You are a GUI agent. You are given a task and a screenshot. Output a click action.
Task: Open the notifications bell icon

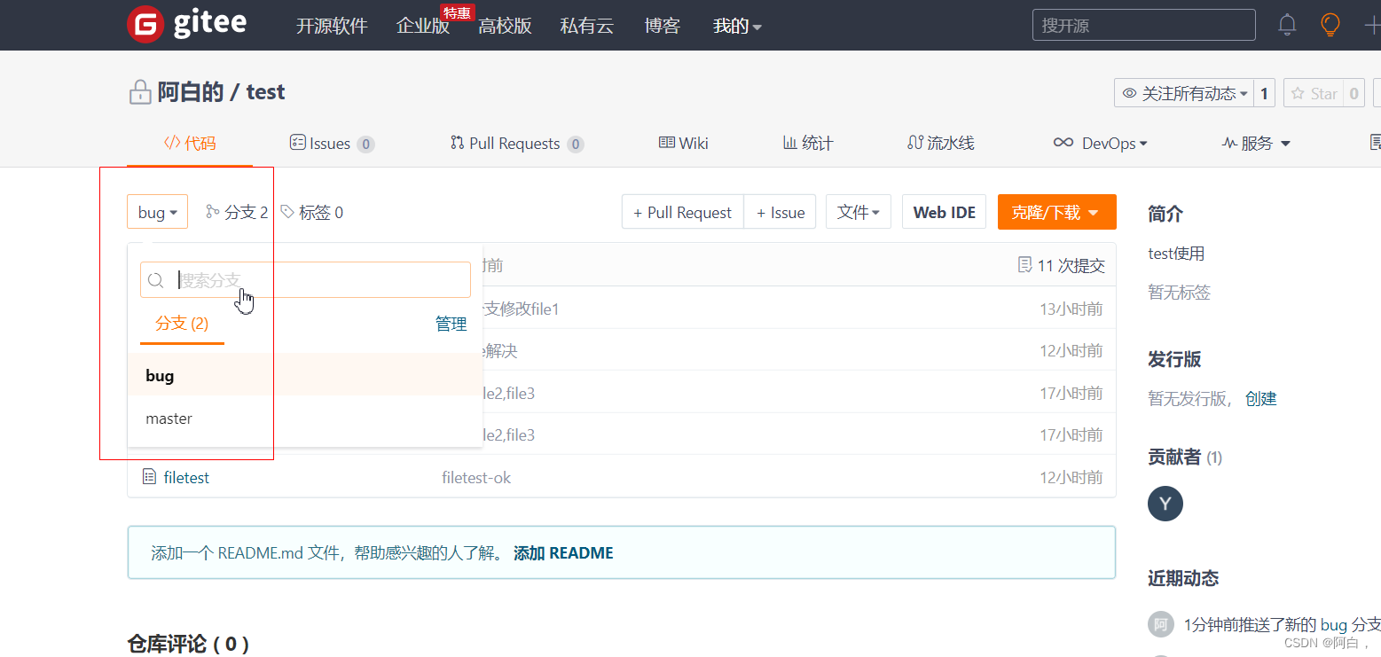pos(1287,25)
